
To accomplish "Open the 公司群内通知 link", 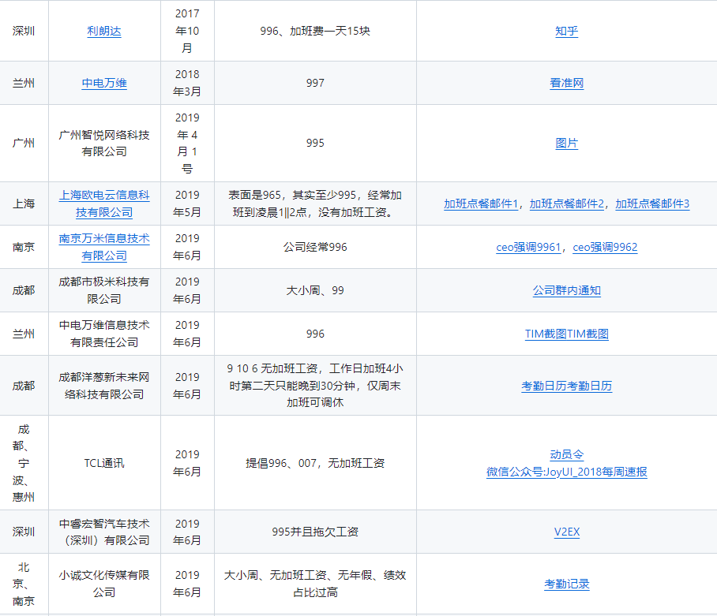I will (566, 290).
